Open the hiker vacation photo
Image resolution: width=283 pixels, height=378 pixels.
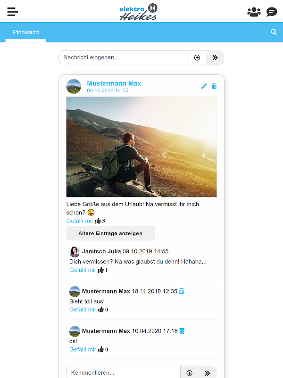click(141, 147)
